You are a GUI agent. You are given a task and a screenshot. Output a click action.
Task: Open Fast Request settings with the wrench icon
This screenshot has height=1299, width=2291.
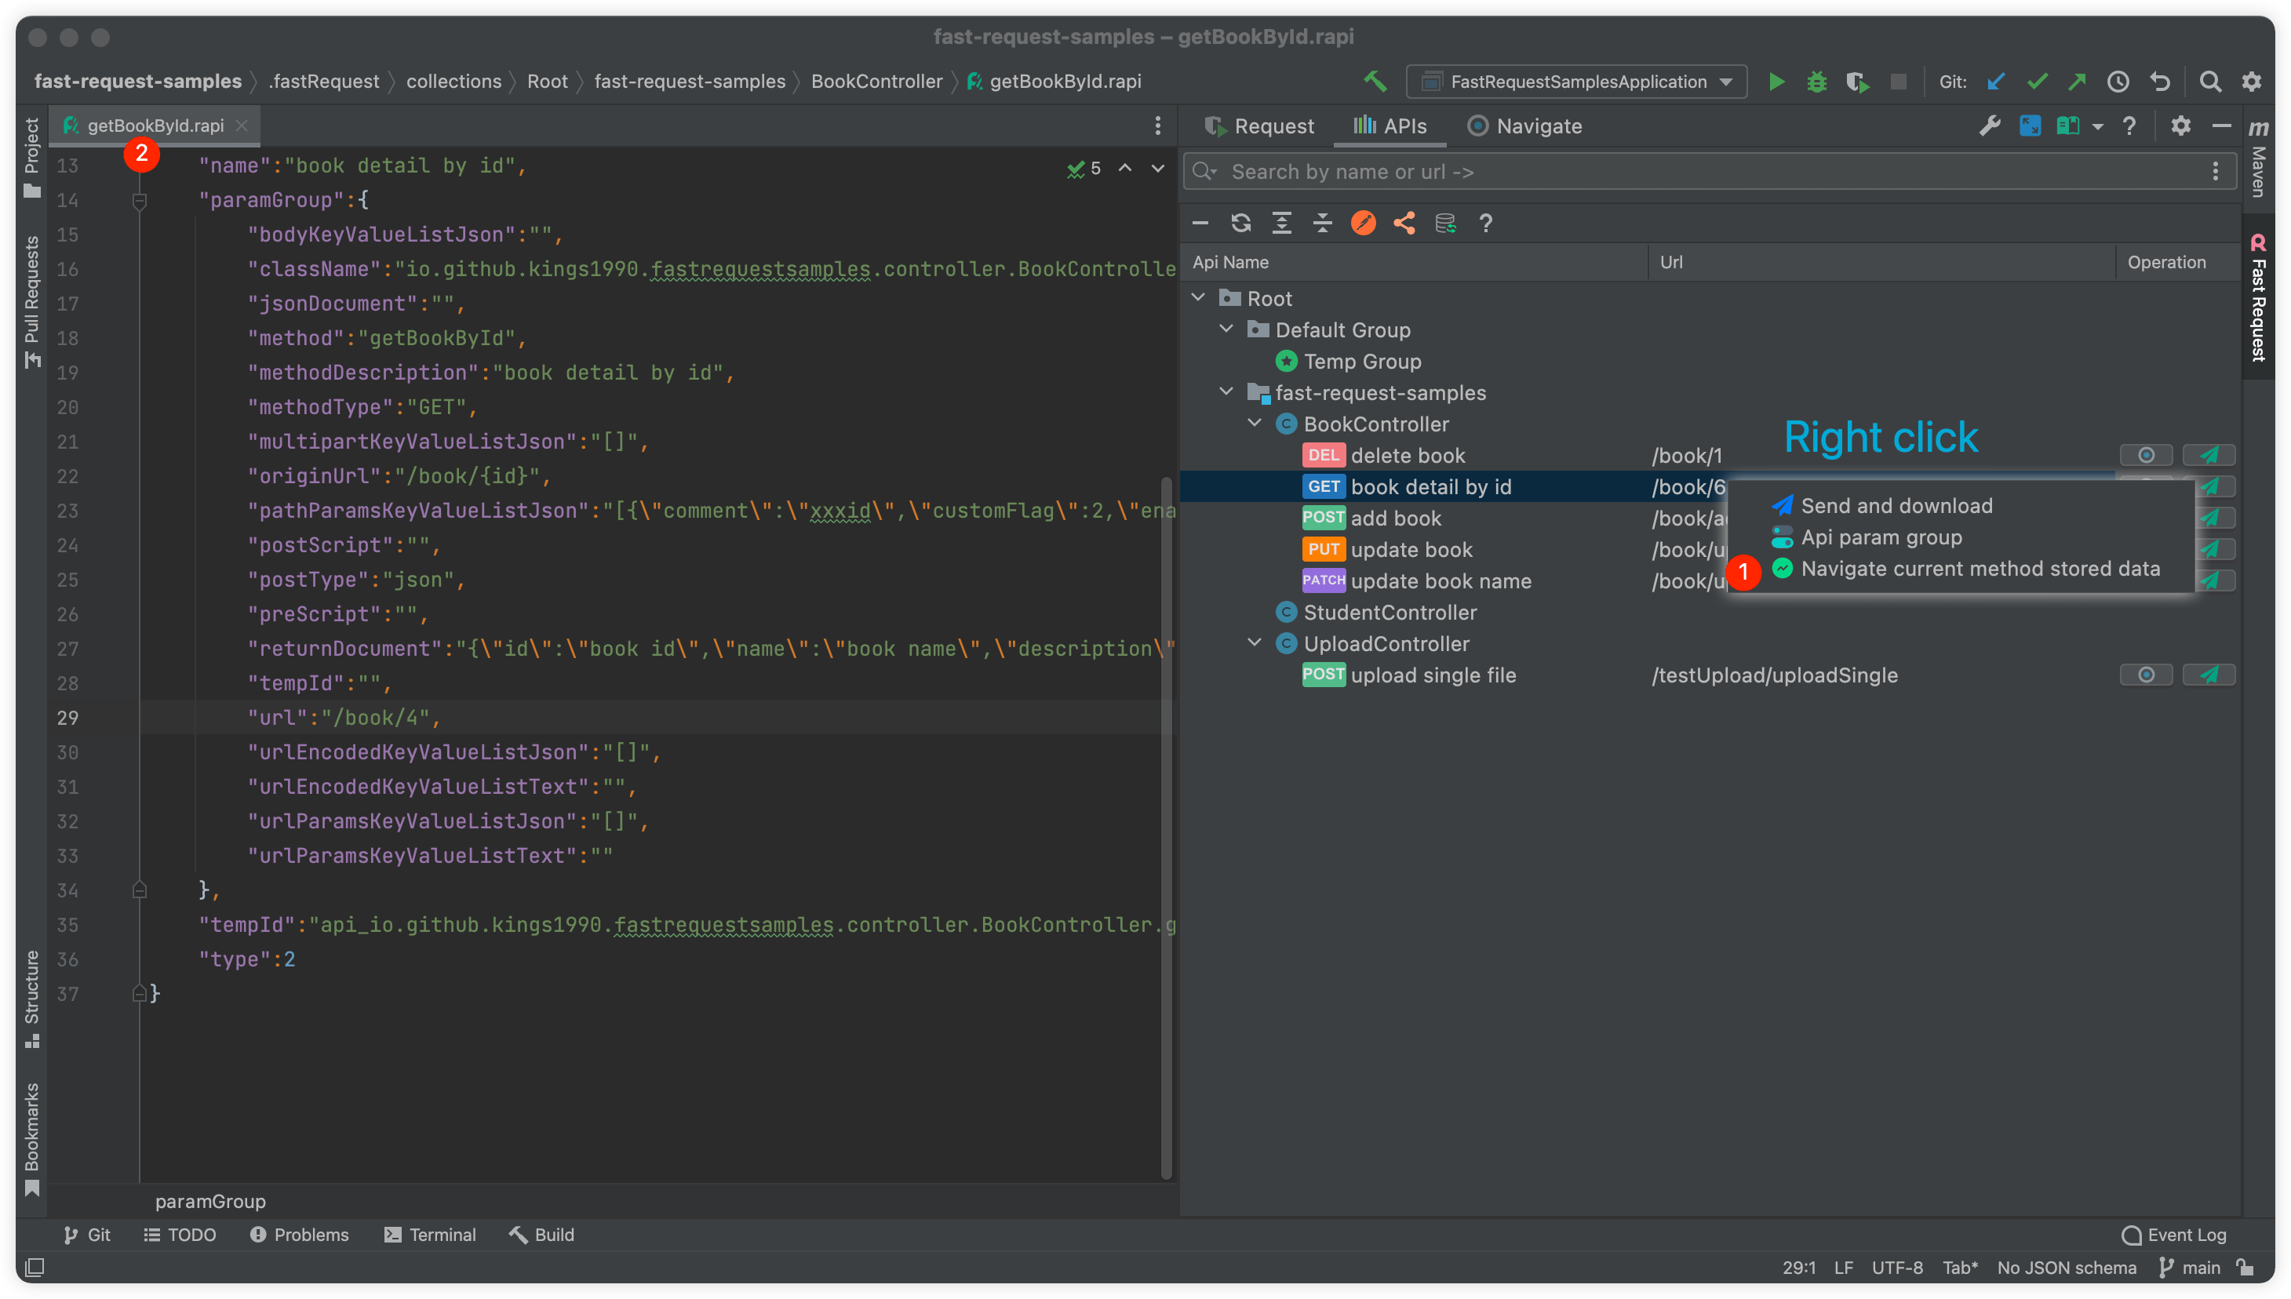1991,126
